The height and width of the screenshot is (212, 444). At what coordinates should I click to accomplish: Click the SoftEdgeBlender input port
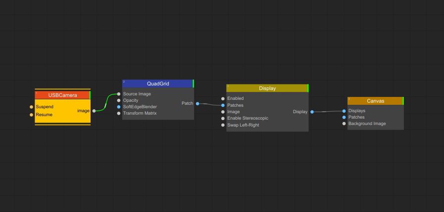119,107
